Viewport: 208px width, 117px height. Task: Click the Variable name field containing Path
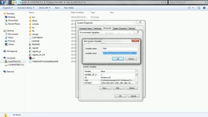tap(120, 48)
